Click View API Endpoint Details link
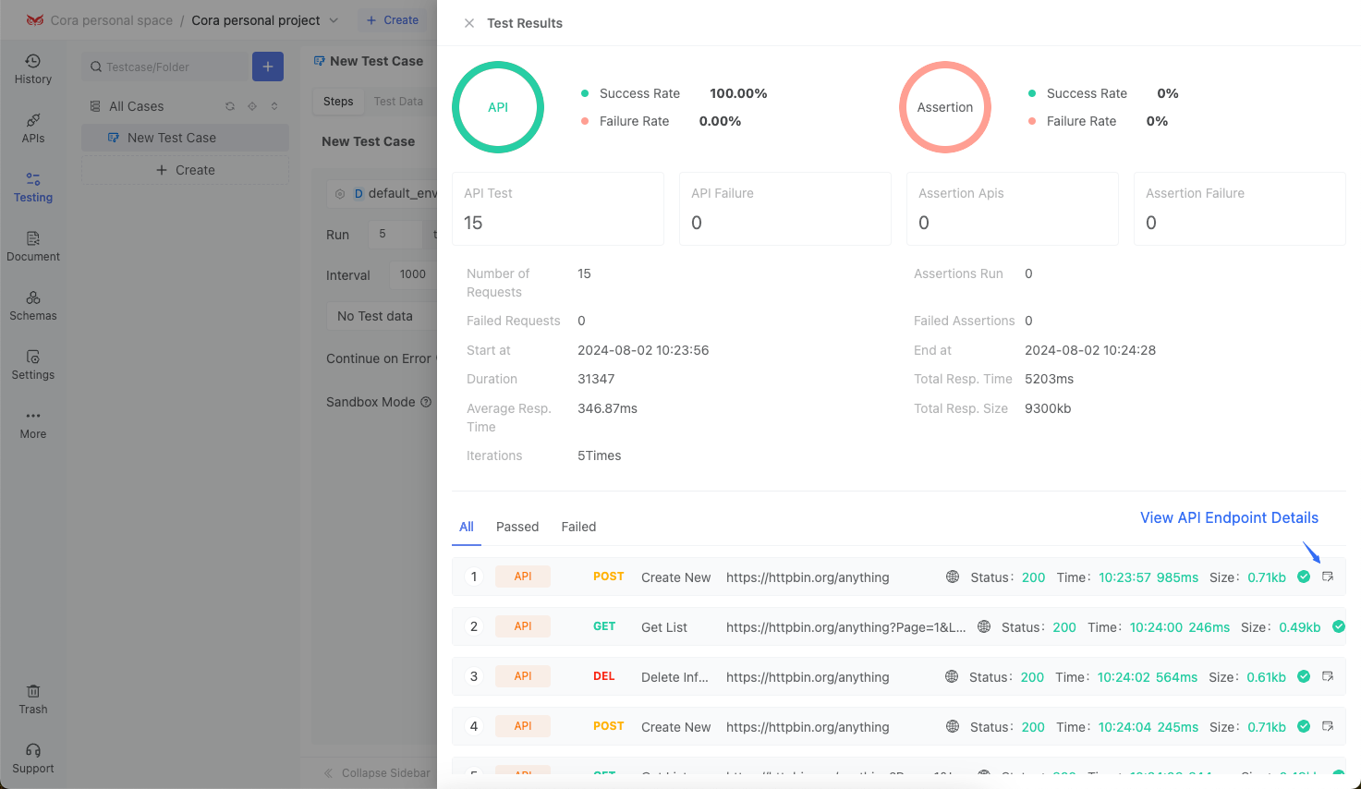The height and width of the screenshot is (789, 1361). (x=1229, y=517)
